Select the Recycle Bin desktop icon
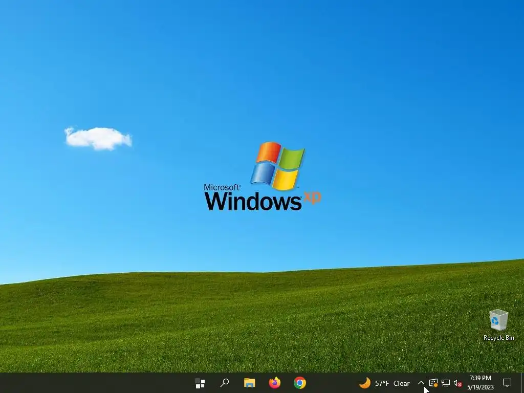524x393 pixels. tap(498, 325)
